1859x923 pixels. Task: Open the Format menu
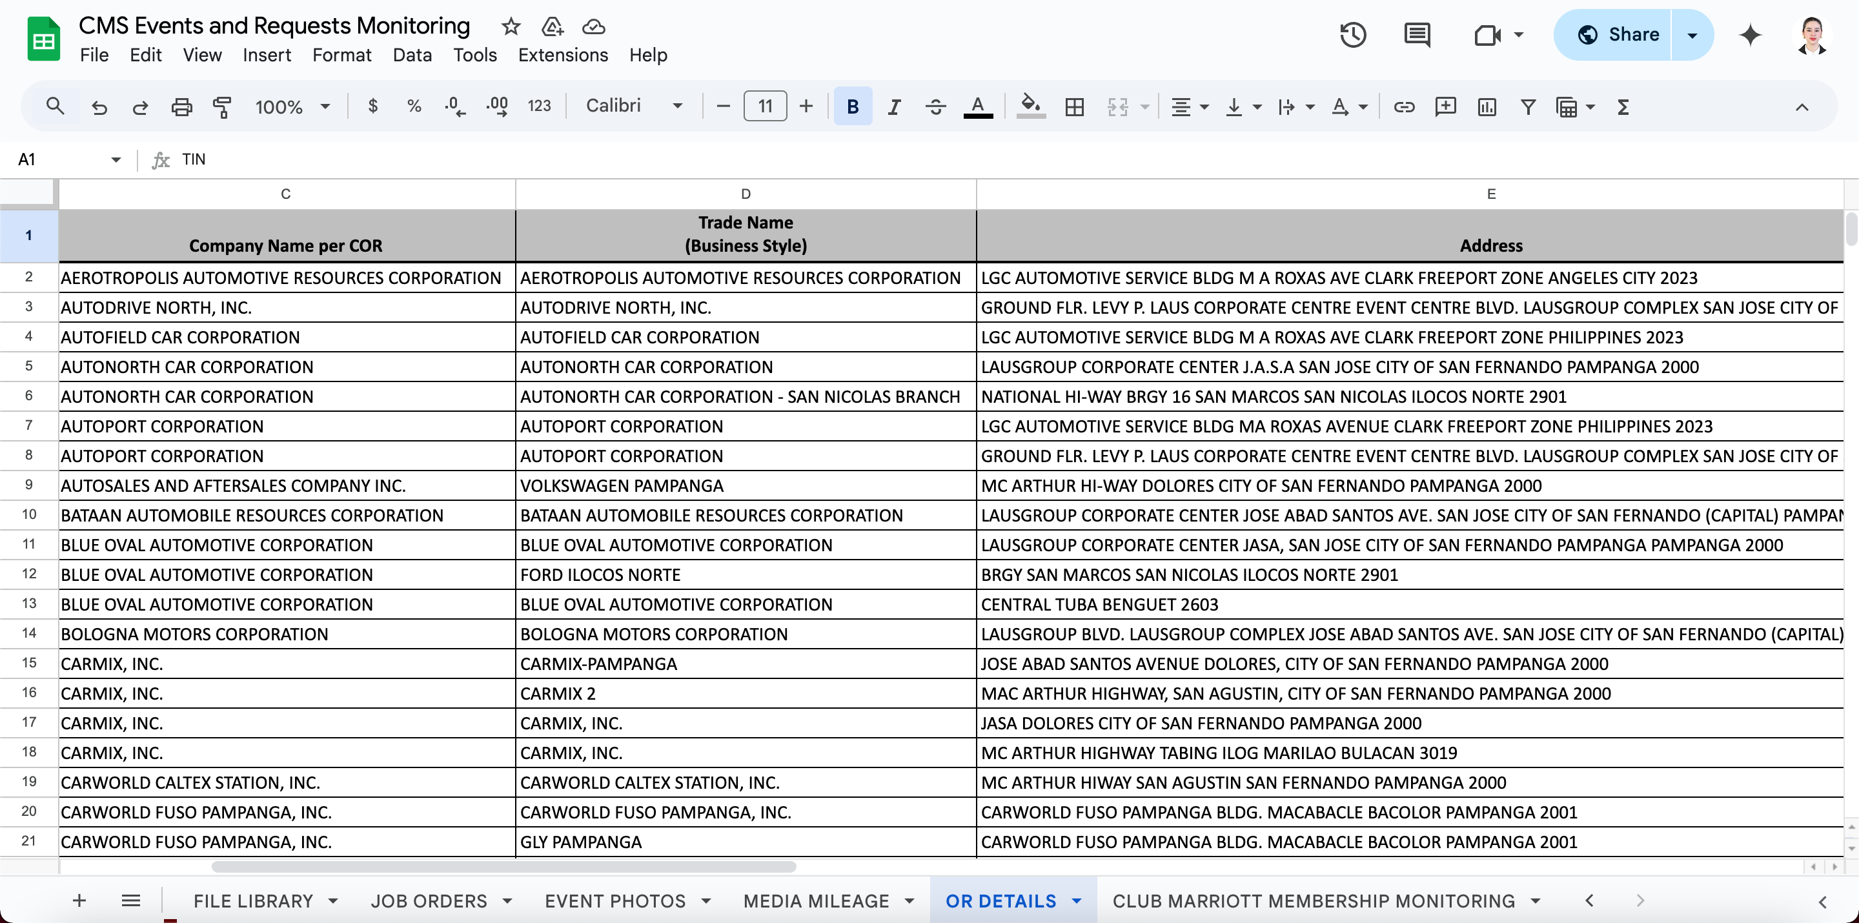pyautogui.click(x=341, y=55)
